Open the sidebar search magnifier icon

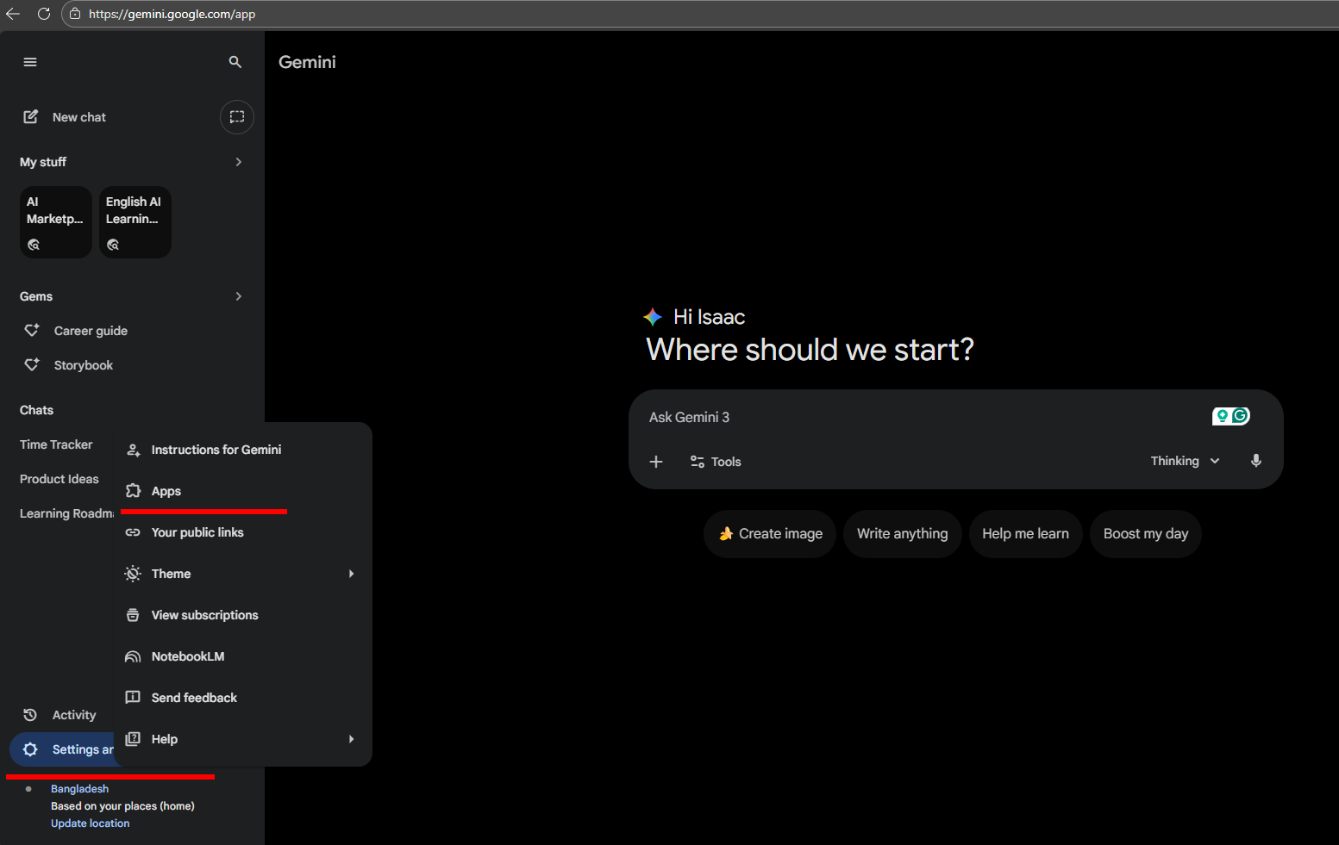click(x=235, y=62)
